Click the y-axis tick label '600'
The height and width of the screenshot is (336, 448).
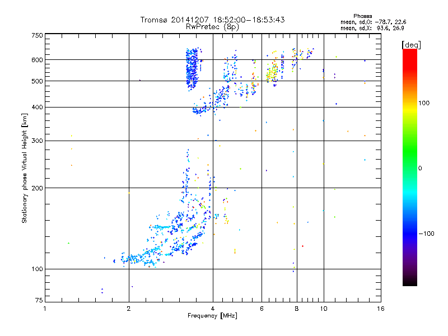(x=37, y=60)
